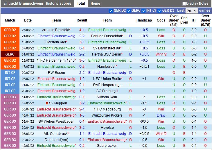This screenshot has height=150, width=212.
Task: Click GER D2 label on the 27/08/22 row
Action: pos(10,30)
